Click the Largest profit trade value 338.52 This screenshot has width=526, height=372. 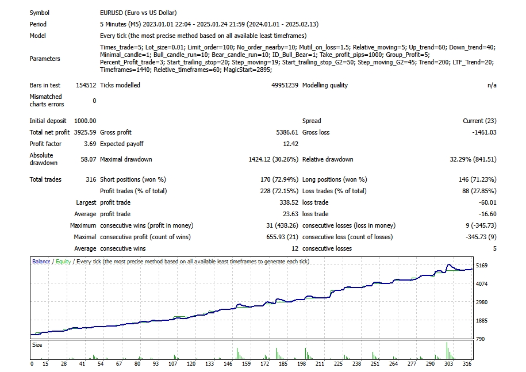(x=289, y=202)
